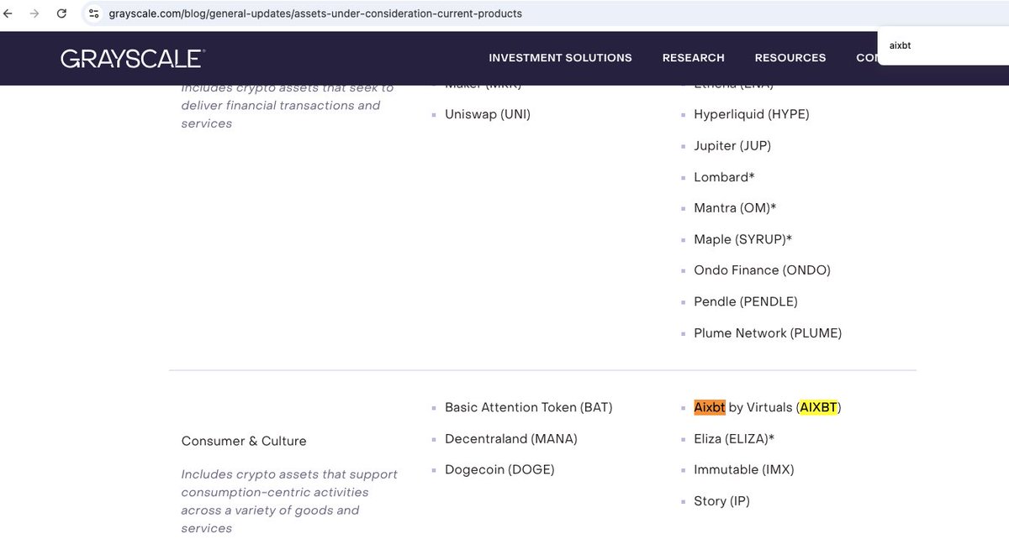Viewport: 1009px width, 560px height.
Task: Click the browser forward arrow
Action: click(x=34, y=13)
